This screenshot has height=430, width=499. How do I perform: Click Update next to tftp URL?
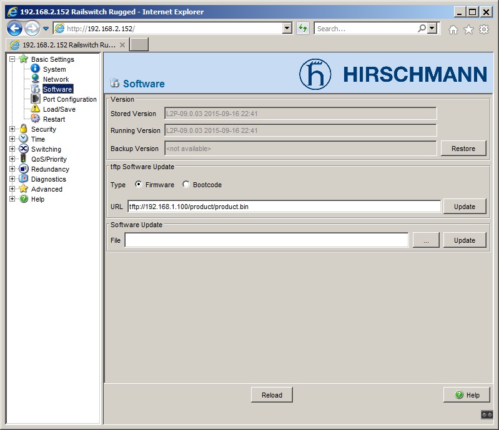click(x=465, y=207)
